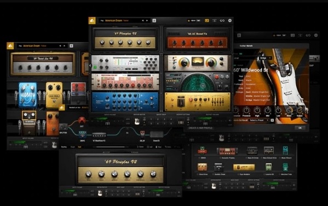
Task: Open the Select a Preset dropdown
Action: coord(259,120)
